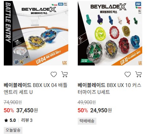Open the 리뷰 3 reviews link

click(x=27, y=120)
